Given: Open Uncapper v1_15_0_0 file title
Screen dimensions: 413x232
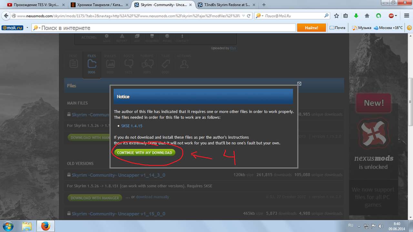Looking at the screenshot, I should pos(118,214).
